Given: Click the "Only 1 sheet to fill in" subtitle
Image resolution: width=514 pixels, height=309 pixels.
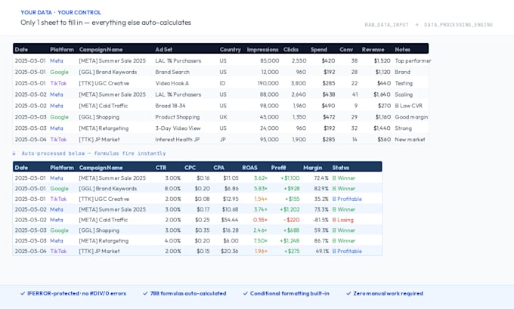Looking at the screenshot, I should point(106,23).
